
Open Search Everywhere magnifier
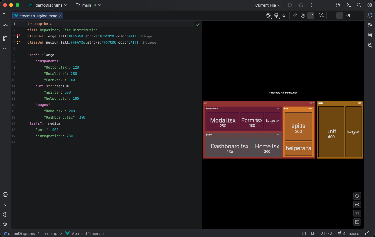pos(359,5)
